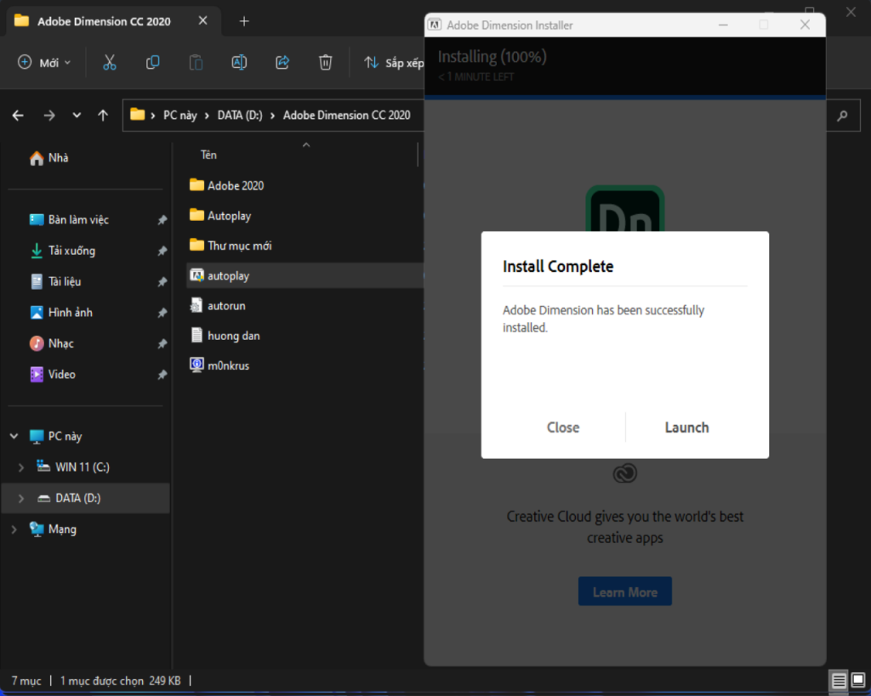
Task: Click the Cut scissors icon
Action: 110,62
